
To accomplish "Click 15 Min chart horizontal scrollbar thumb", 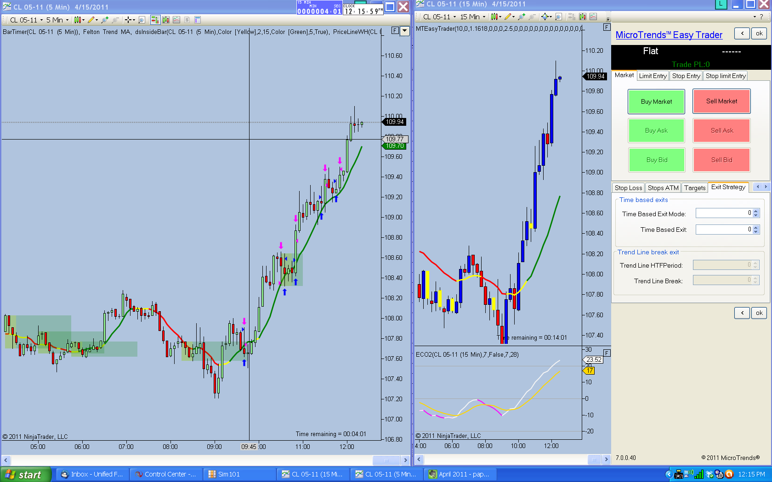I will (594, 459).
